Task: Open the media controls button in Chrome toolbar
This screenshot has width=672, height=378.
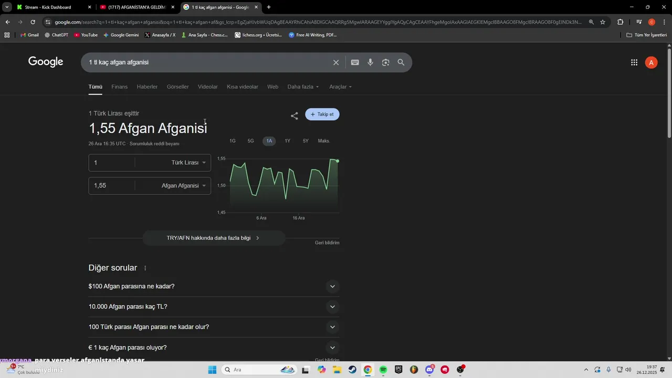Action: click(639, 22)
